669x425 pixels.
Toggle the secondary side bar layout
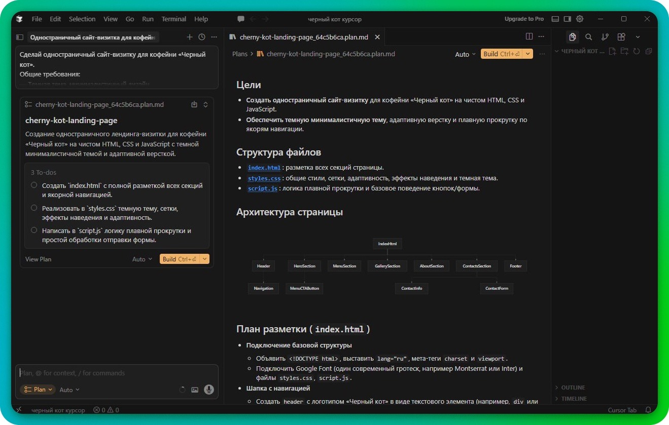(x=568, y=19)
